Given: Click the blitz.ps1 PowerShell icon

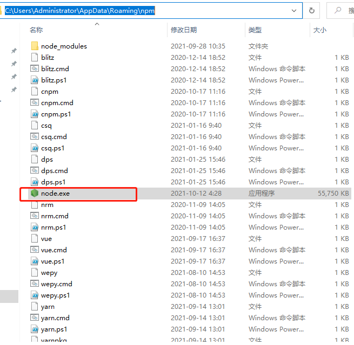Looking at the screenshot, I should (35, 80).
